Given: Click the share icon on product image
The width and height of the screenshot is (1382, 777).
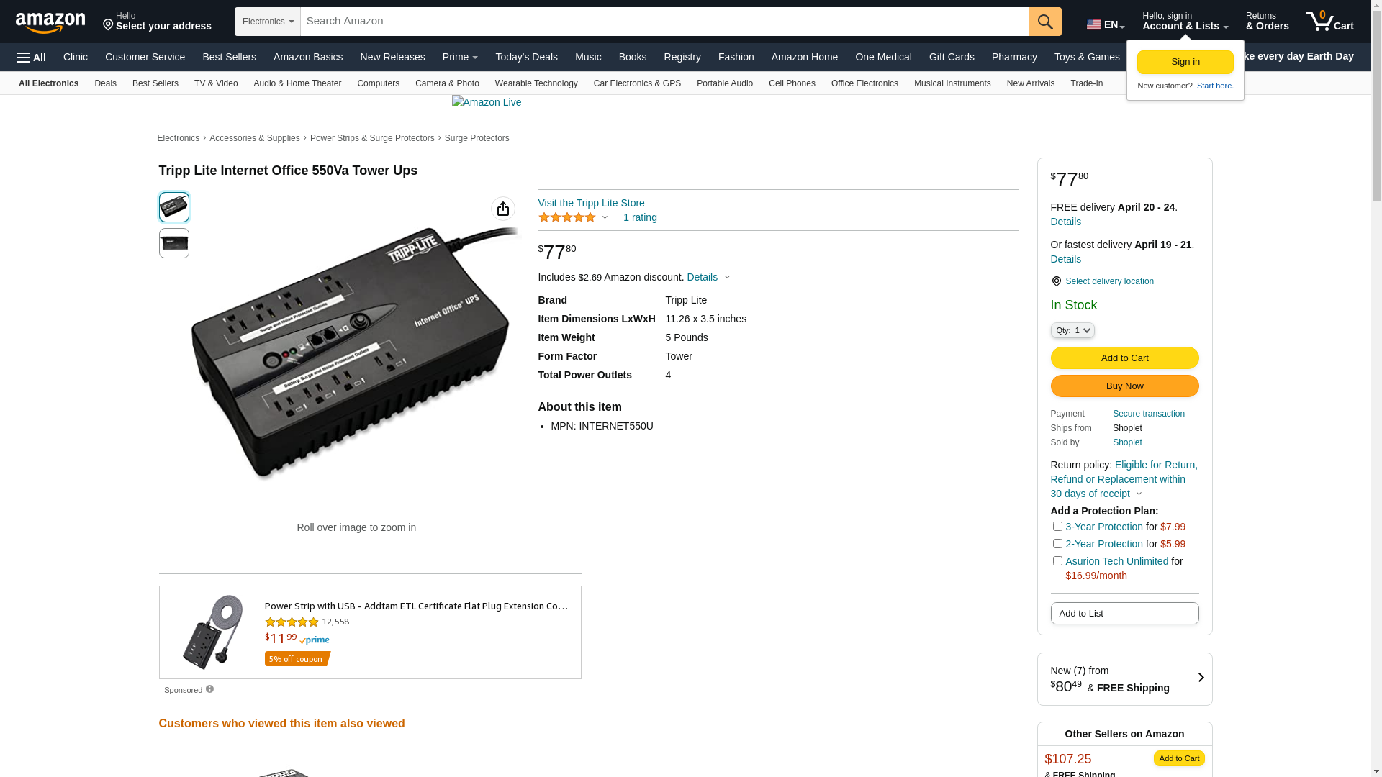Looking at the screenshot, I should 503,209.
